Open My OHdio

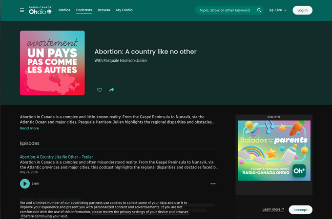[124, 10]
